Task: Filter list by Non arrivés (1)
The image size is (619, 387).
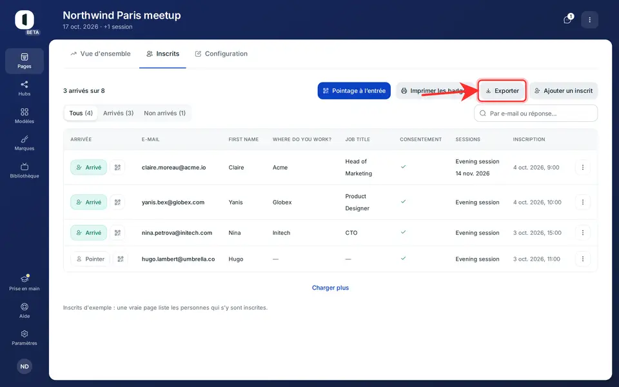Action: tap(164, 113)
